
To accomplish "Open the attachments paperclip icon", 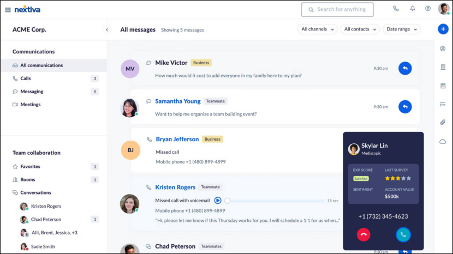I will click(x=443, y=123).
